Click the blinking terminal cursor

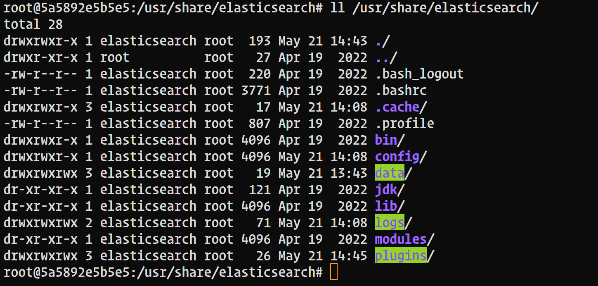click(334, 272)
